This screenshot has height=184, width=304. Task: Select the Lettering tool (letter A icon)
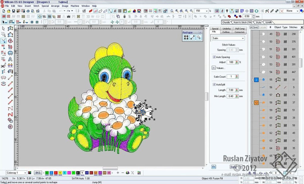(10, 59)
